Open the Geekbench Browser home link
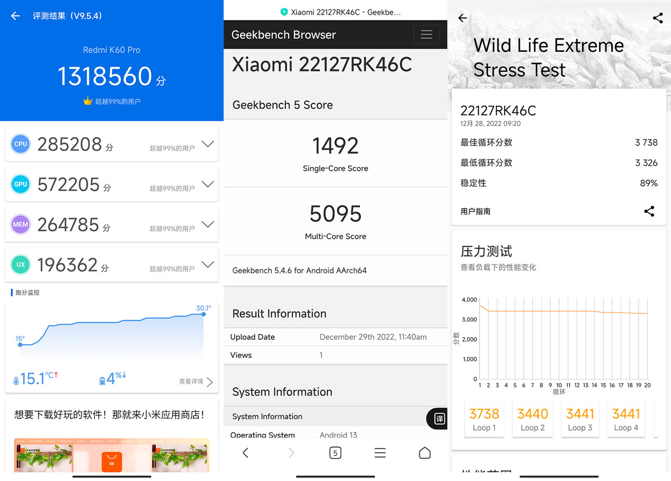 point(284,34)
